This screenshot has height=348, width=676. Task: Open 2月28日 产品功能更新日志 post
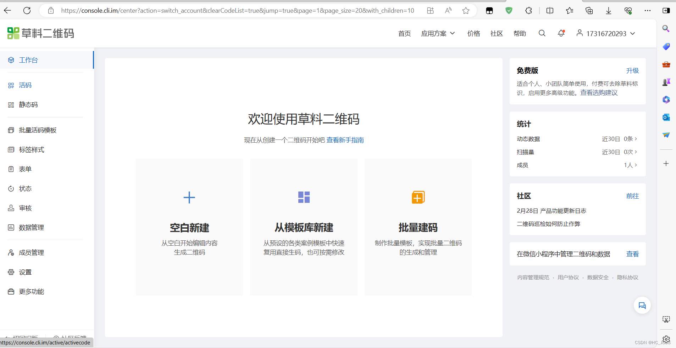click(x=552, y=211)
